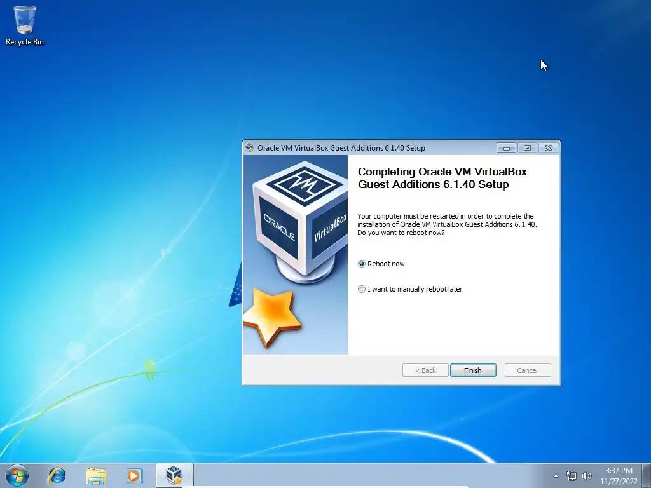Screen dimensions: 651x488
Task: Open the network tray icon
Action: click(572, 476)
